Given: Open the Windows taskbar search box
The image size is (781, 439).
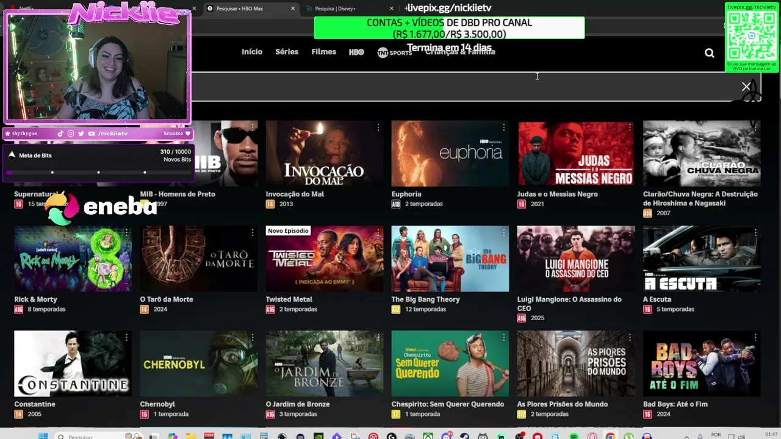Looking at the screenshot, I should coord(98,437).
